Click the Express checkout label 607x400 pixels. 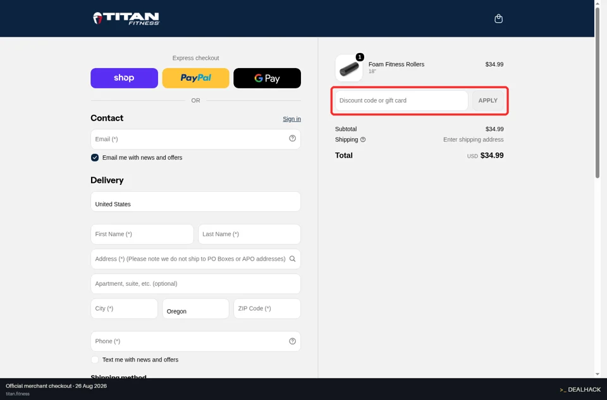(195, 58)
